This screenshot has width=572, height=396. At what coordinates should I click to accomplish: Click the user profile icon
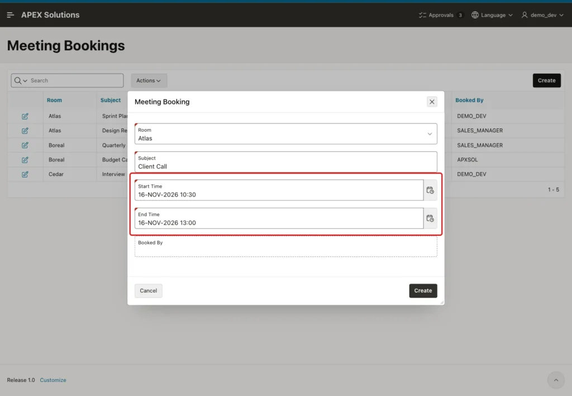[525, 15]
